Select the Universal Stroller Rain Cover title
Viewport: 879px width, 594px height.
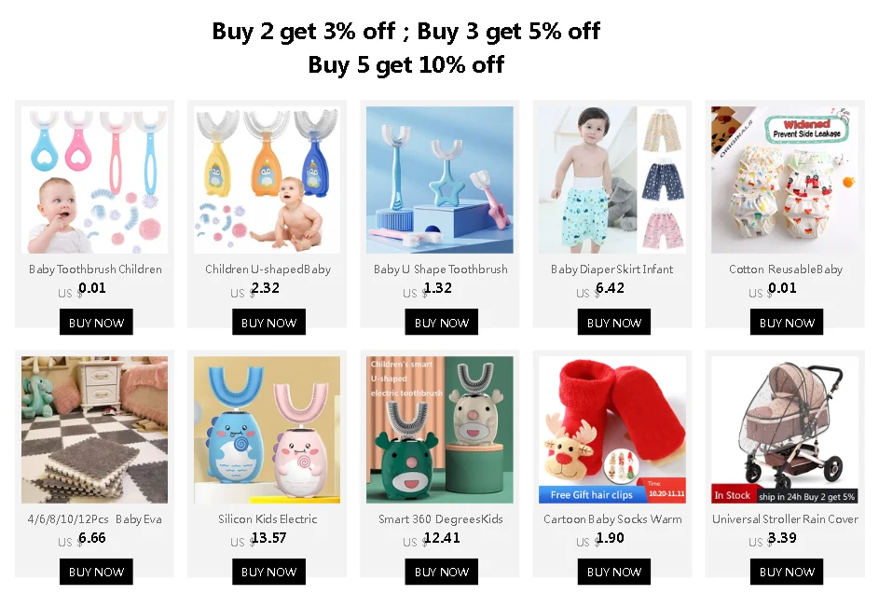coord(786,519)
